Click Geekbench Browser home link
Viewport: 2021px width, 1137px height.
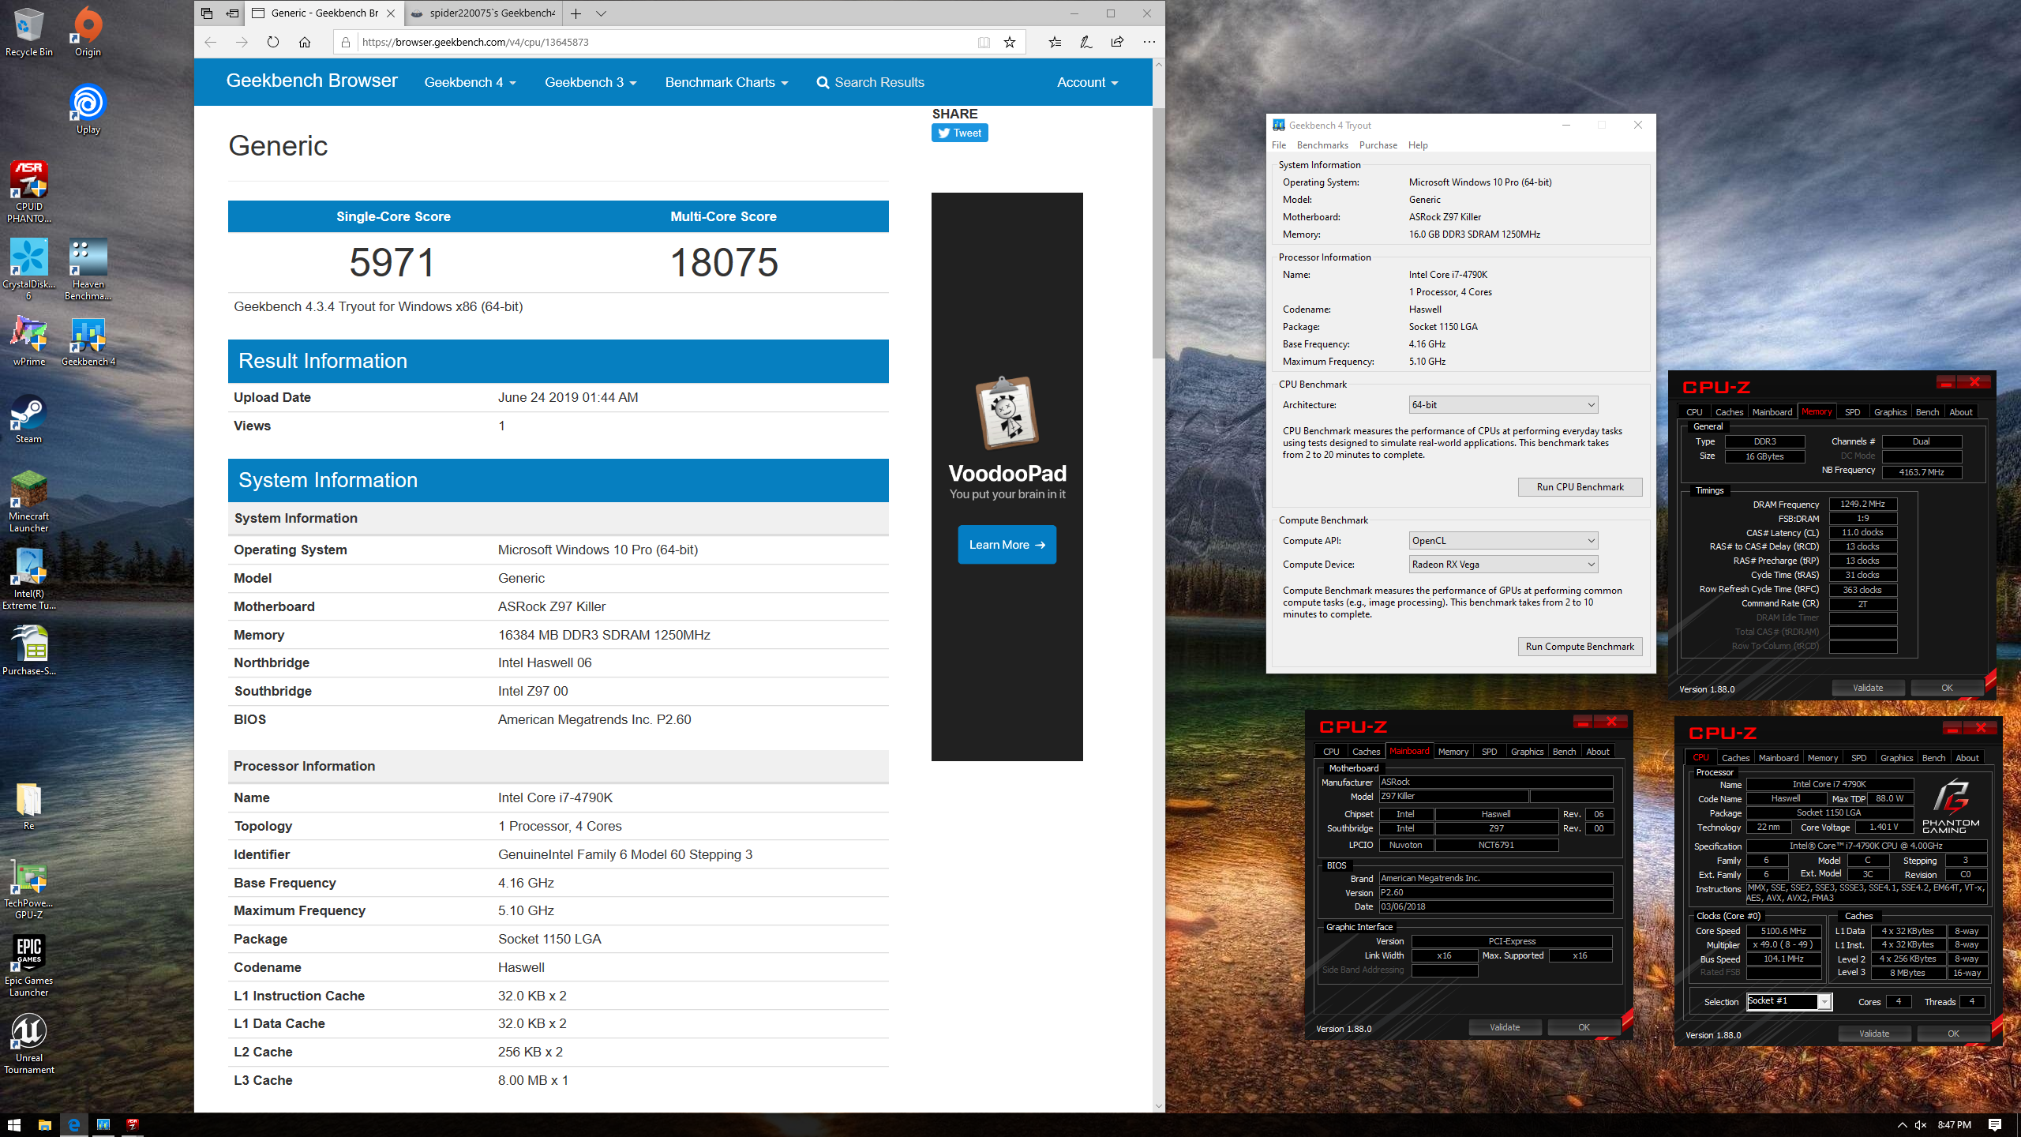click(x=312, y=81)
